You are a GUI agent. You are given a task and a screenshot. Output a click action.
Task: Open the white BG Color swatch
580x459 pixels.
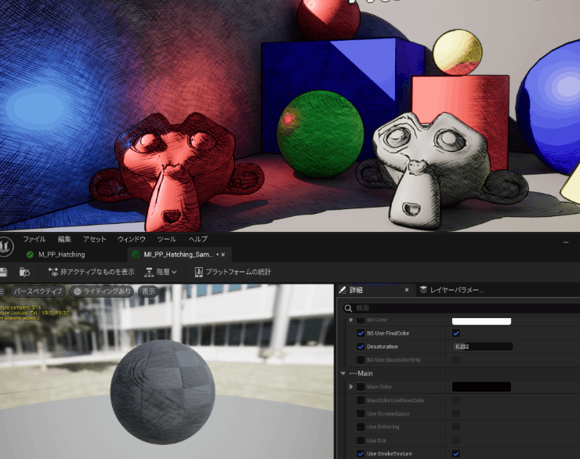tap(481, 321)
